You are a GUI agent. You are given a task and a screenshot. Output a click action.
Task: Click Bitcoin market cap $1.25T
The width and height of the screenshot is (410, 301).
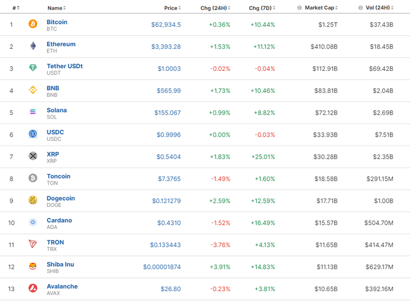[x=328, y=25]
